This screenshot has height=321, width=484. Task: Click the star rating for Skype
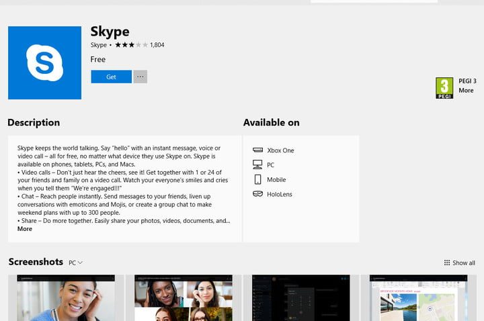click(130, 45)
